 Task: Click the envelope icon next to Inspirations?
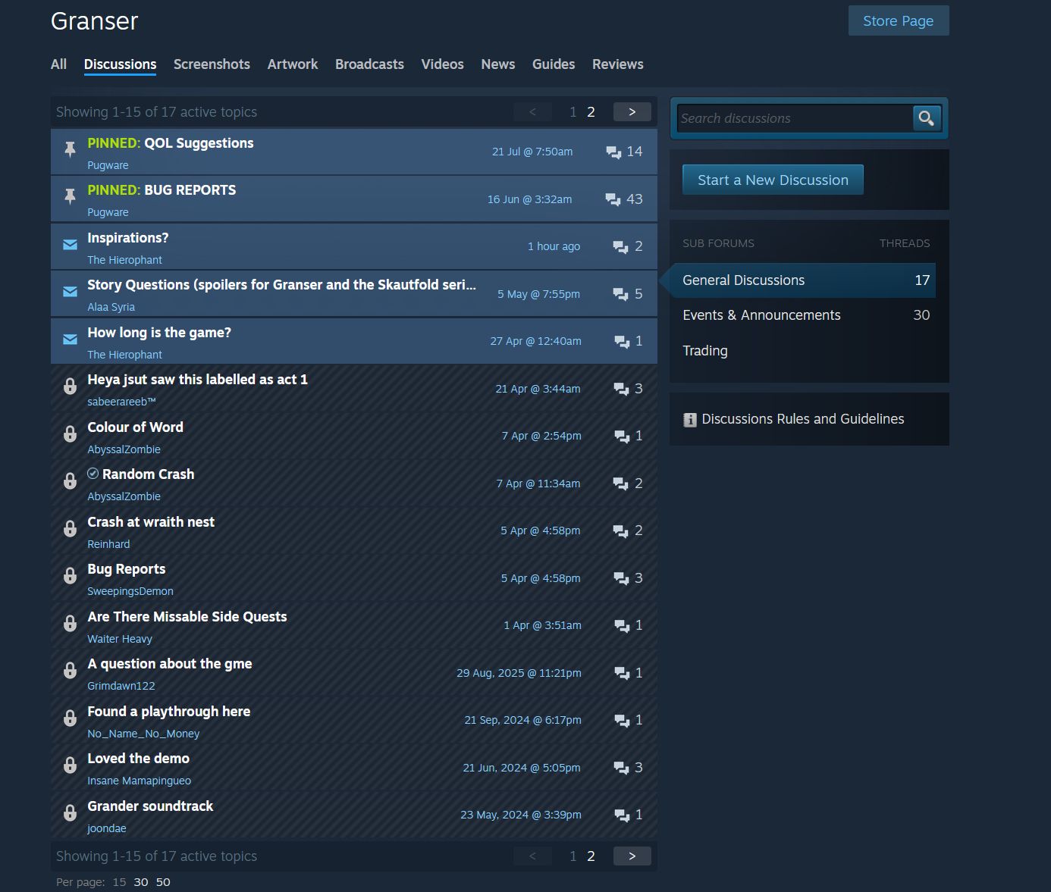(70, 245)
